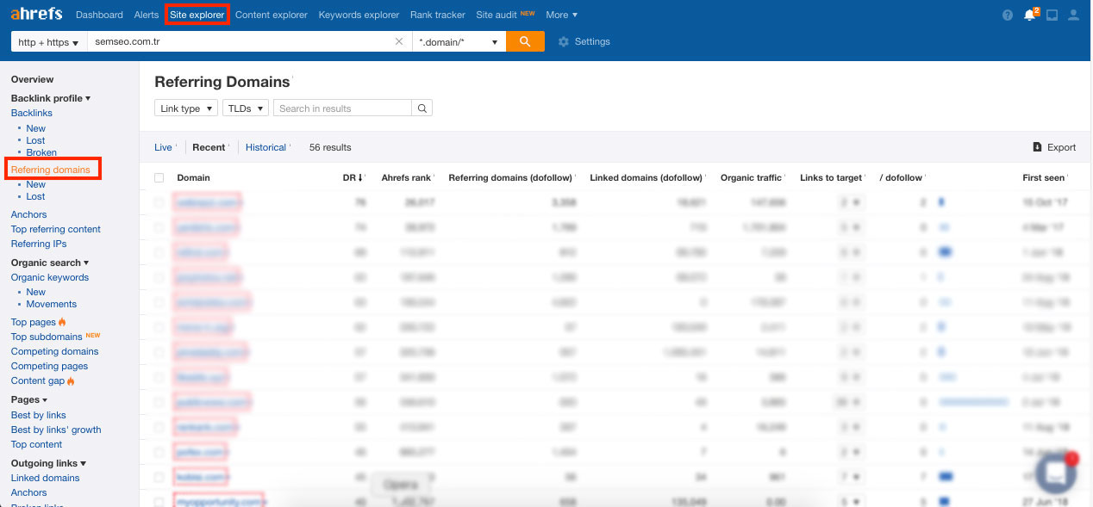Viewport: 1093px width, 507px height.
Task: Check the first domain row checkbox
Action: coord(159,202)
